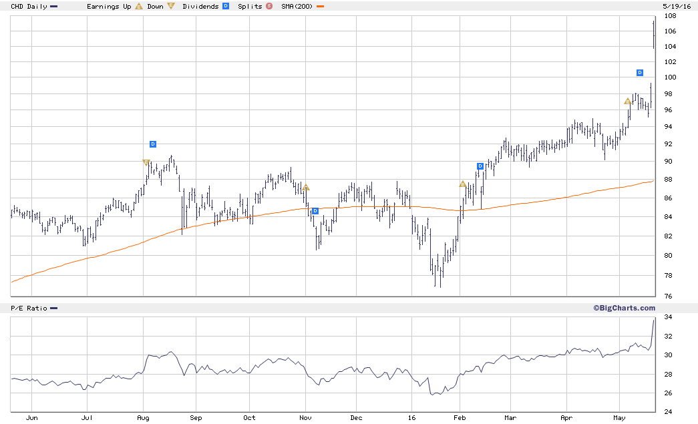Click the '16' year axis label
This screenshot has height=424, width=698.
411,418
